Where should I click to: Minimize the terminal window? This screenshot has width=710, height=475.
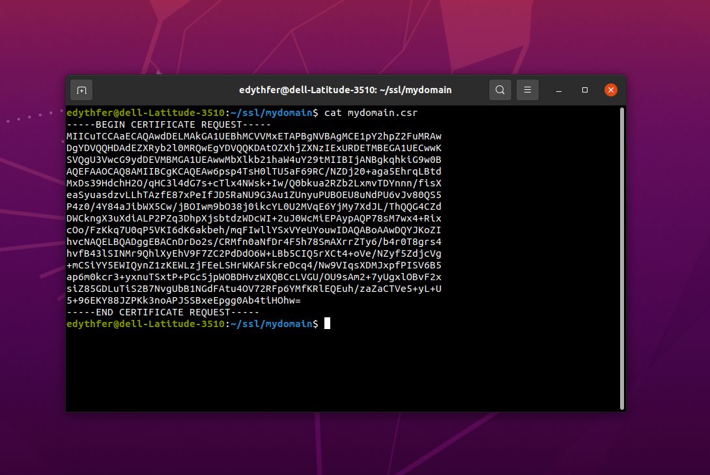559,90
